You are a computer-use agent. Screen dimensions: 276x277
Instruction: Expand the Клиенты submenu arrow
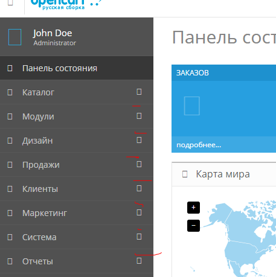pyautogui.click(x=139, y=188)
